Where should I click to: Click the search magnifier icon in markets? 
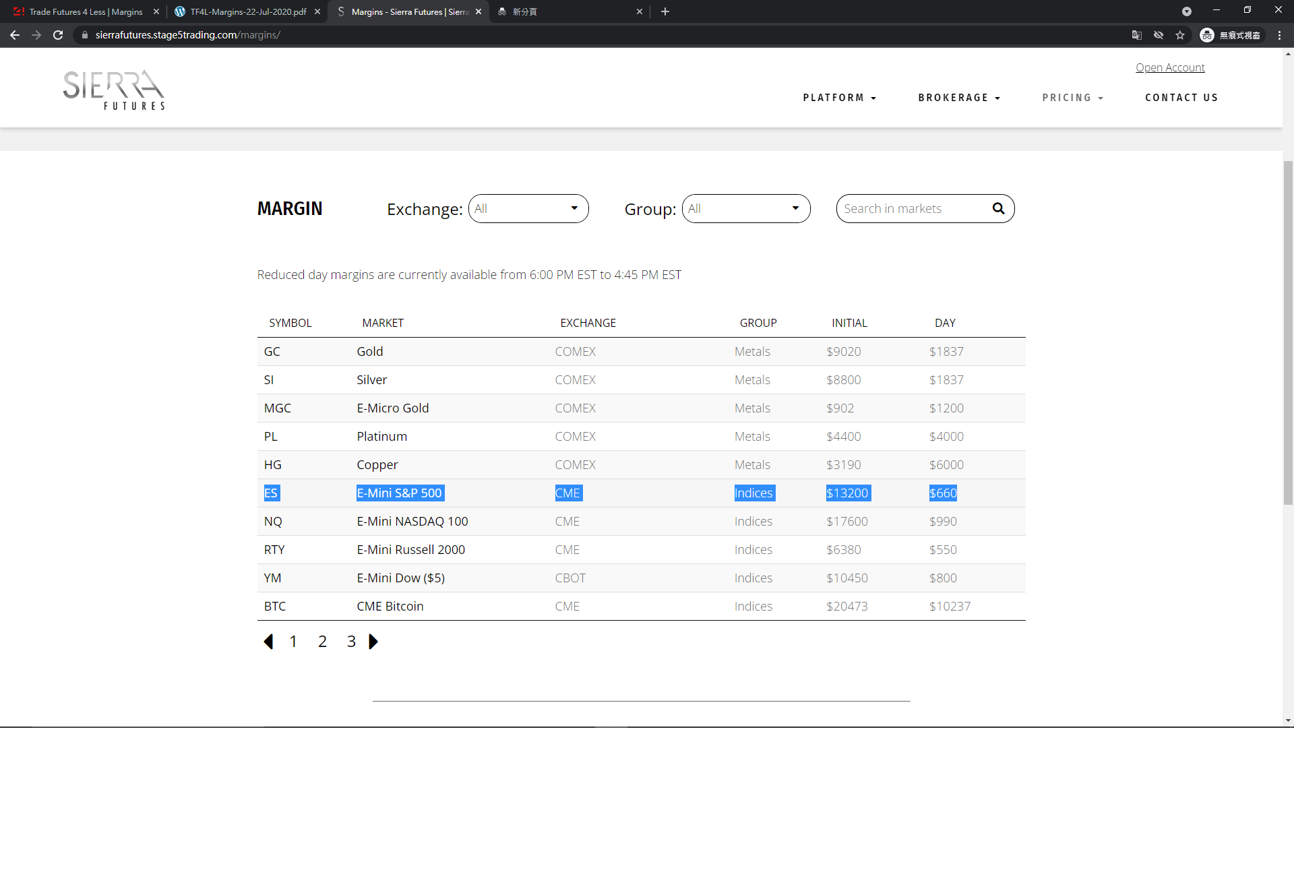pyautogui.click(x=998, y=209)
